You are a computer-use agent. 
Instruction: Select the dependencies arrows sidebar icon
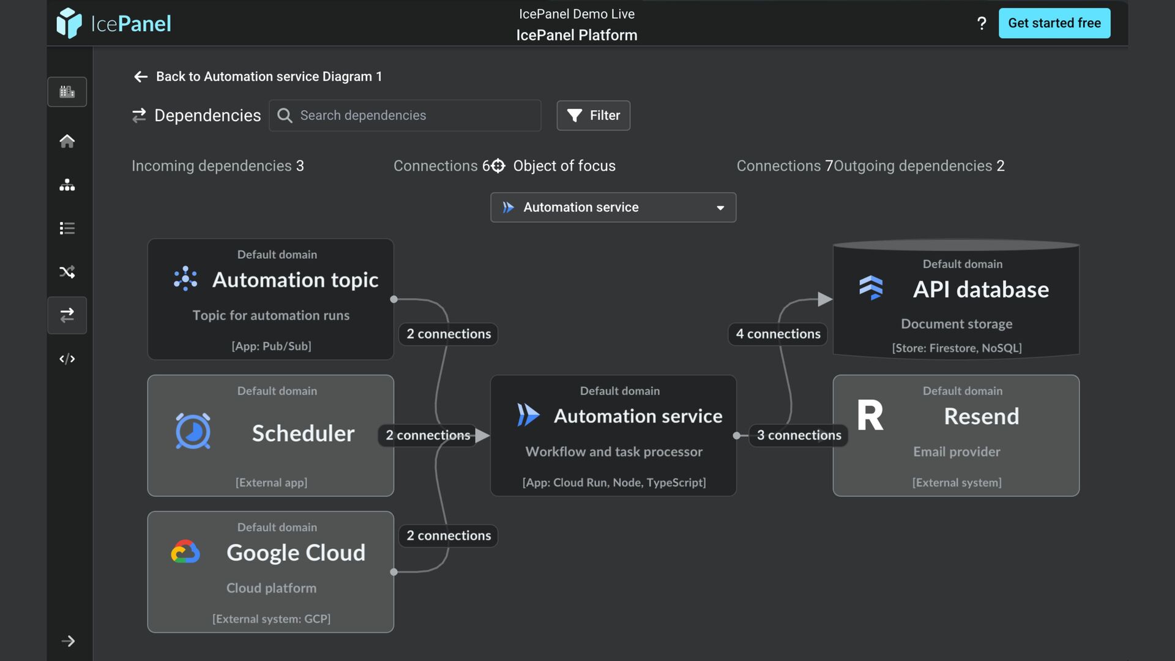[67, 315]
